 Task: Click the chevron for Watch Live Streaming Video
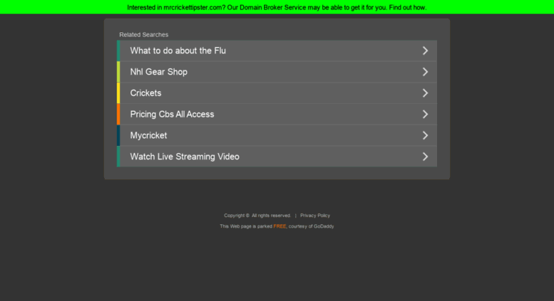pyautogui.click(x=426, y=157)
